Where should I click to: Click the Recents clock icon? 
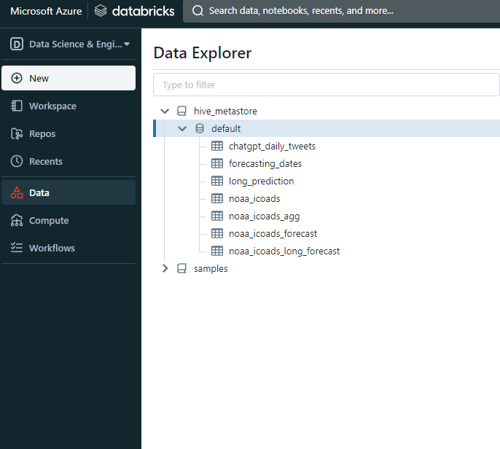click(x=17, y=162)
